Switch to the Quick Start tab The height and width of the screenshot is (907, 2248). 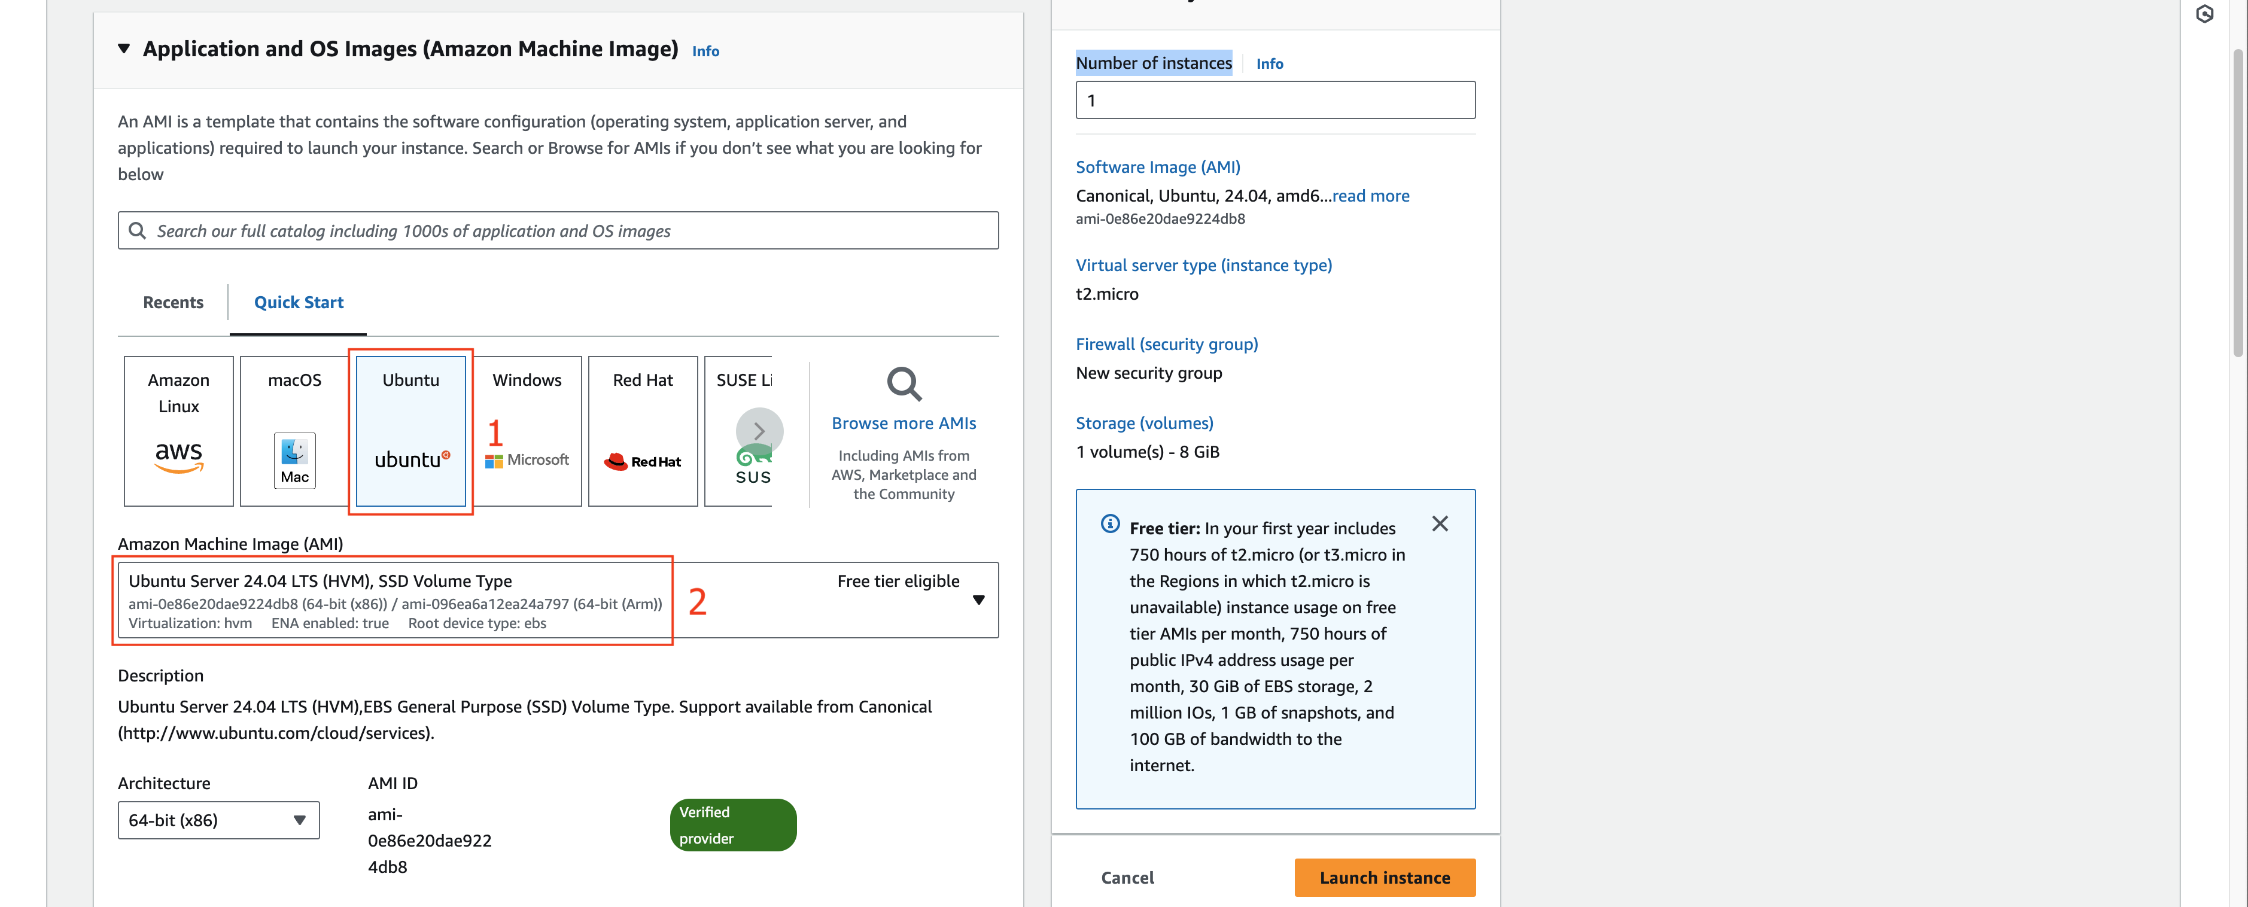coord(299,302)
